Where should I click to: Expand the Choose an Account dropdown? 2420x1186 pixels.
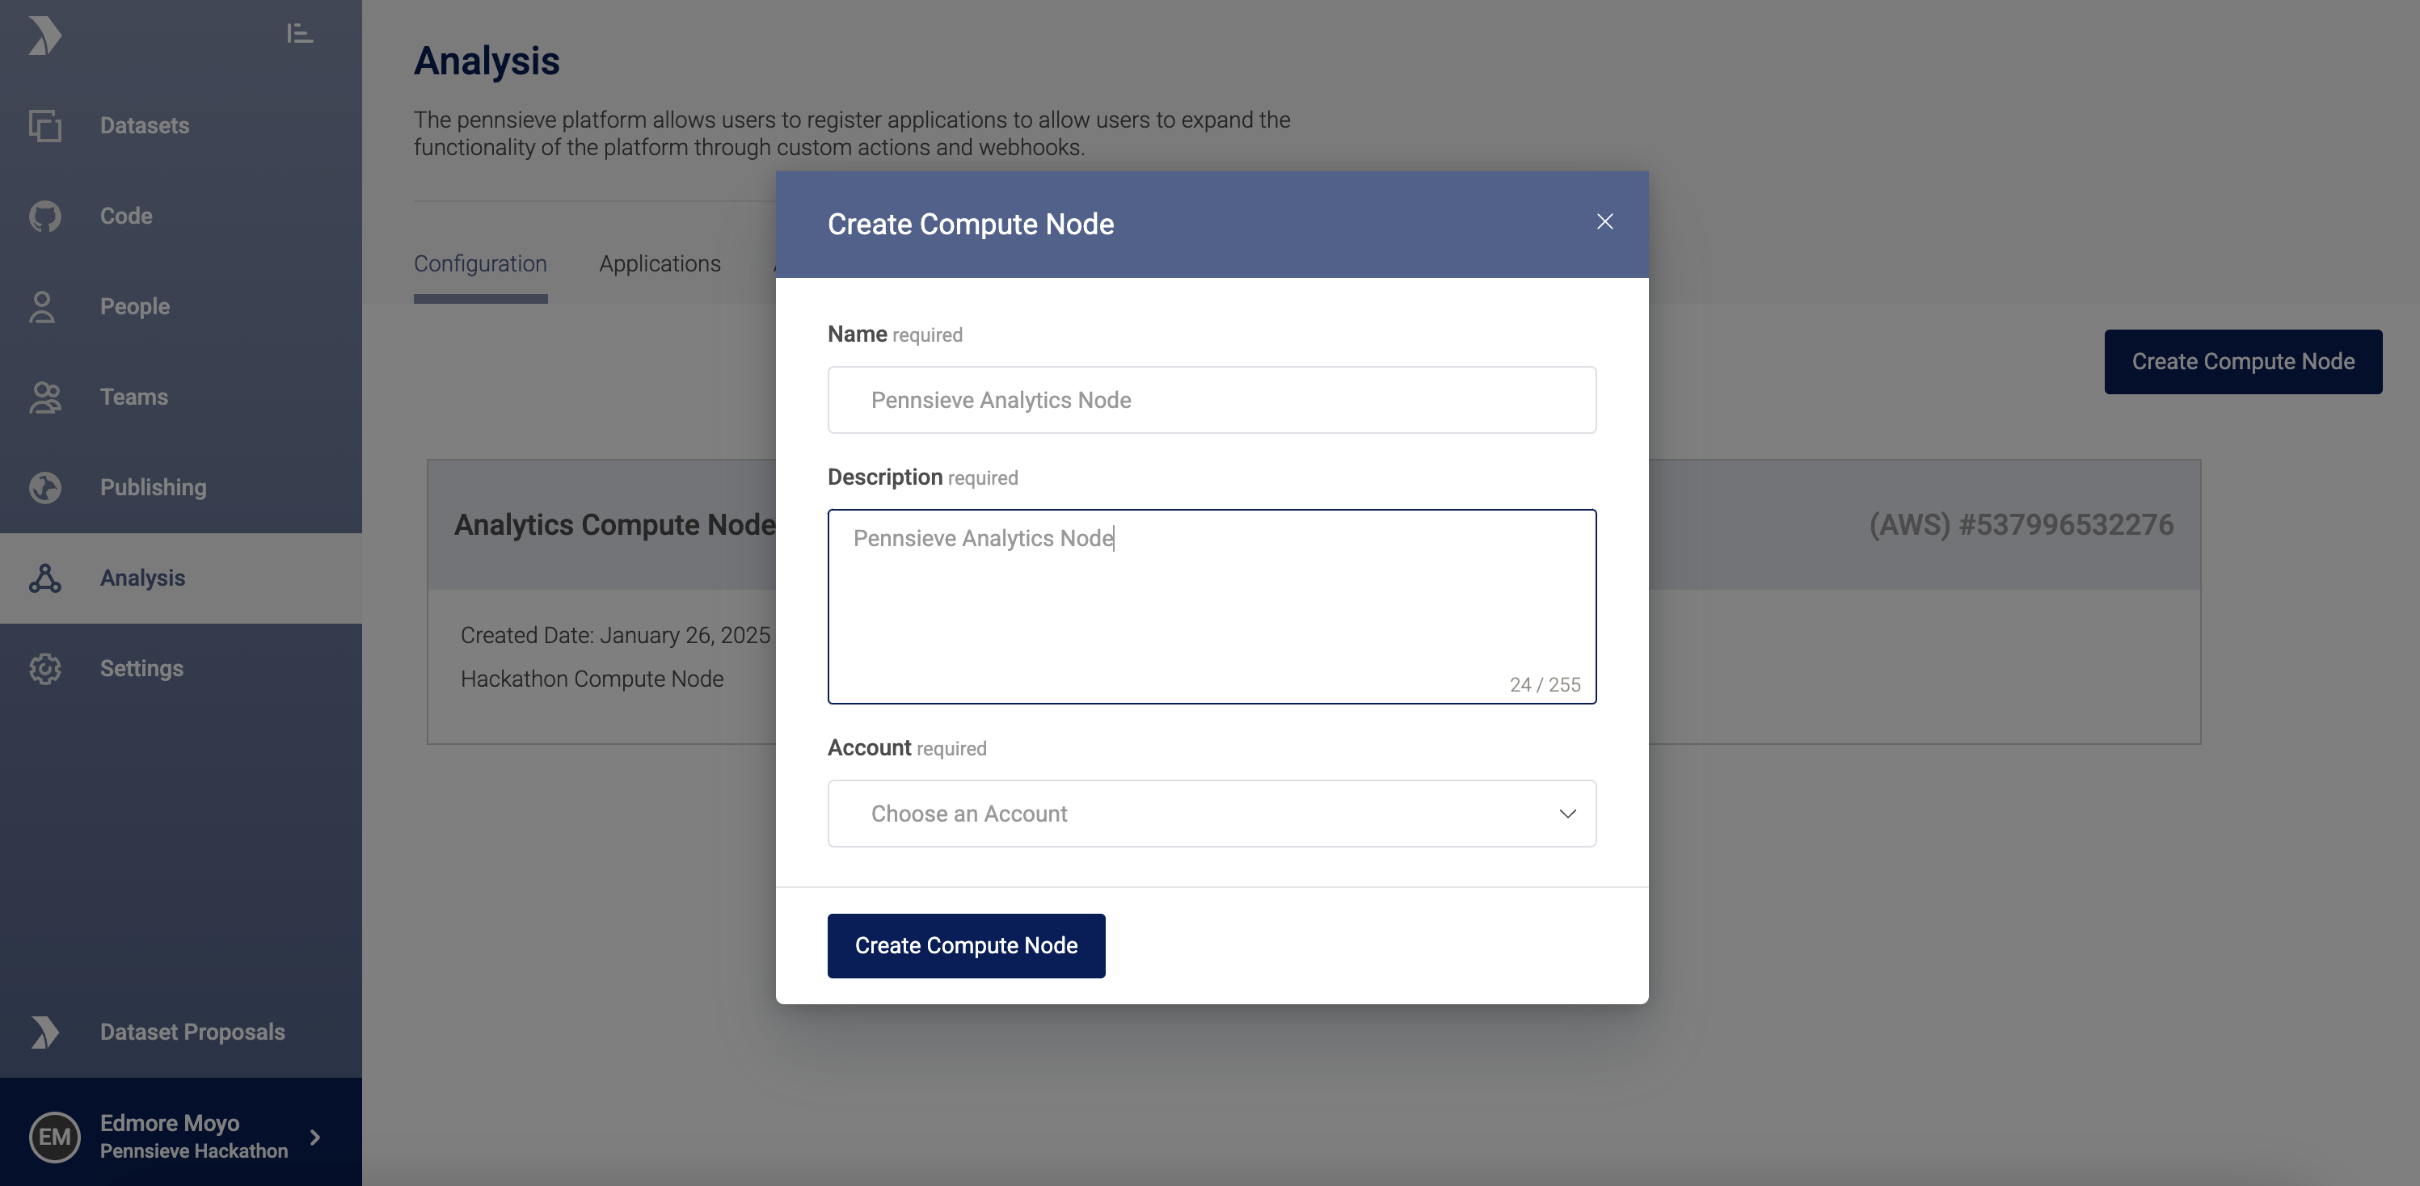pos(1210,814)
